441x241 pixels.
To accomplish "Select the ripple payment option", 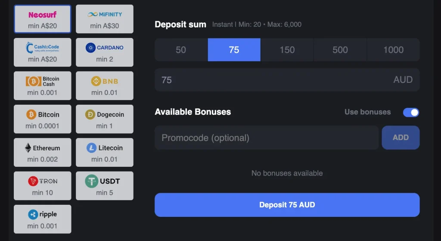I will coord(42,219).
